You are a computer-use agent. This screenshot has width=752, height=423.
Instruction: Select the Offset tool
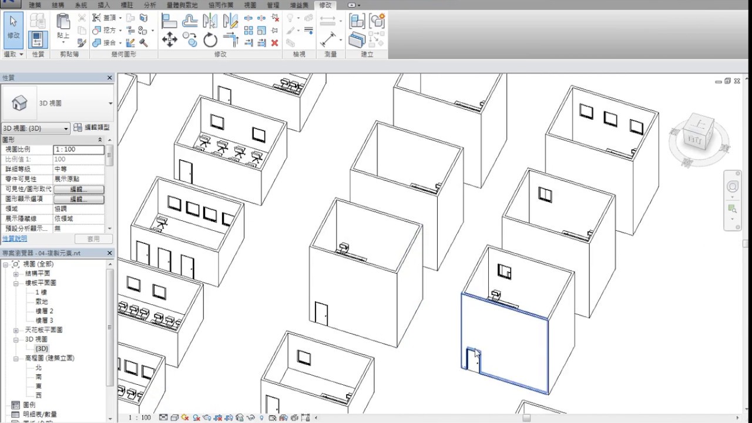[190, 20]
